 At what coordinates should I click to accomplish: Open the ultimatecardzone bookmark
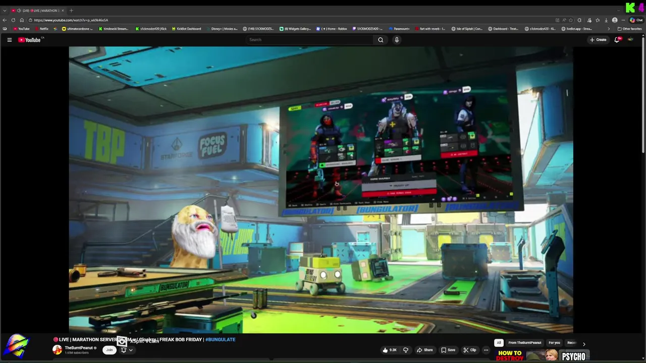77,29
